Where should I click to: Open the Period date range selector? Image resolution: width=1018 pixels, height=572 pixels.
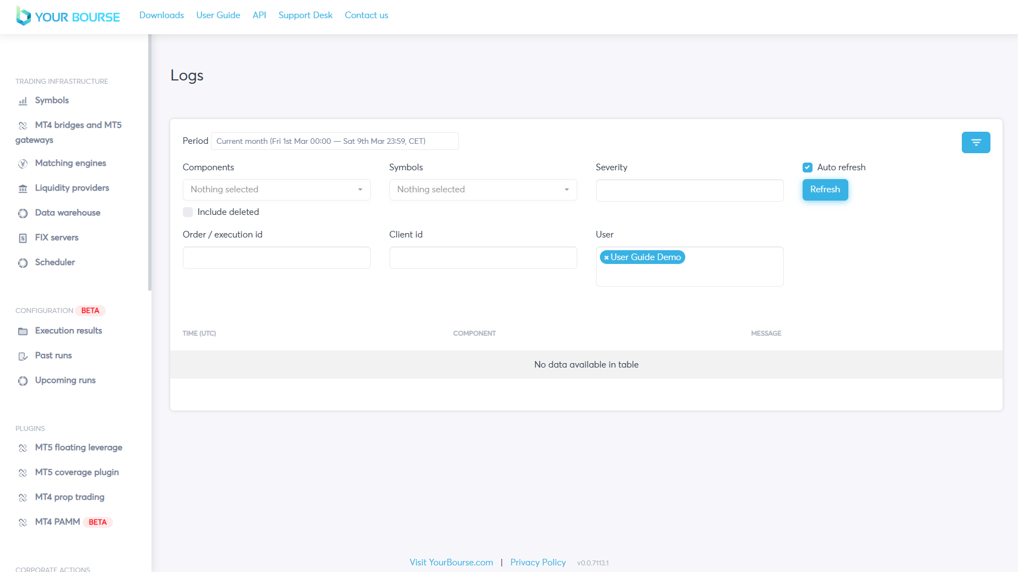[x=334, y=141]
